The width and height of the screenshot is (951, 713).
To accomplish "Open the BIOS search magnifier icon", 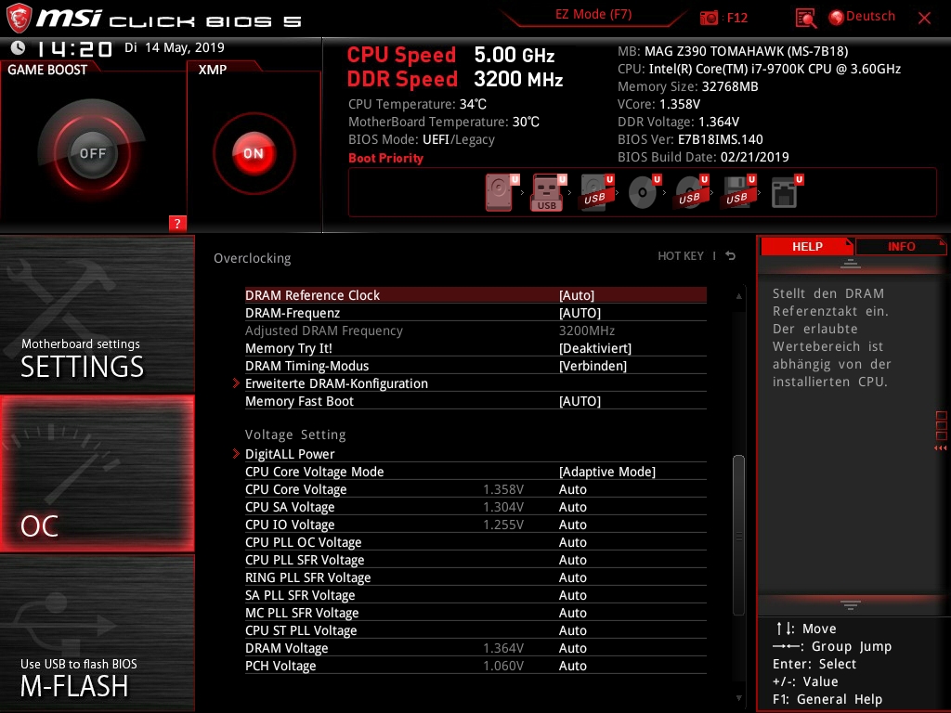I will click(805, 19).
